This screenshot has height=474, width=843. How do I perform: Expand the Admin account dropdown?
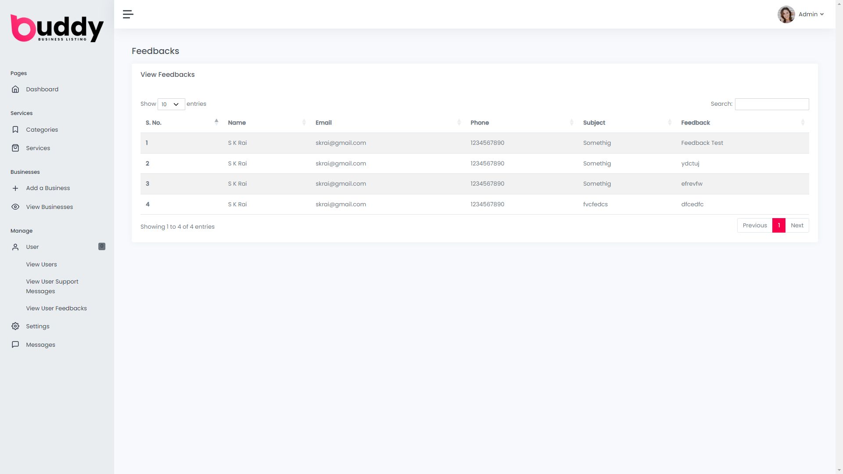pos(811,14)
